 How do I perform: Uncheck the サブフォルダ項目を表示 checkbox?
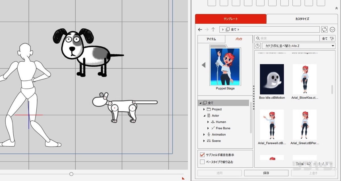tap(202, 155)
